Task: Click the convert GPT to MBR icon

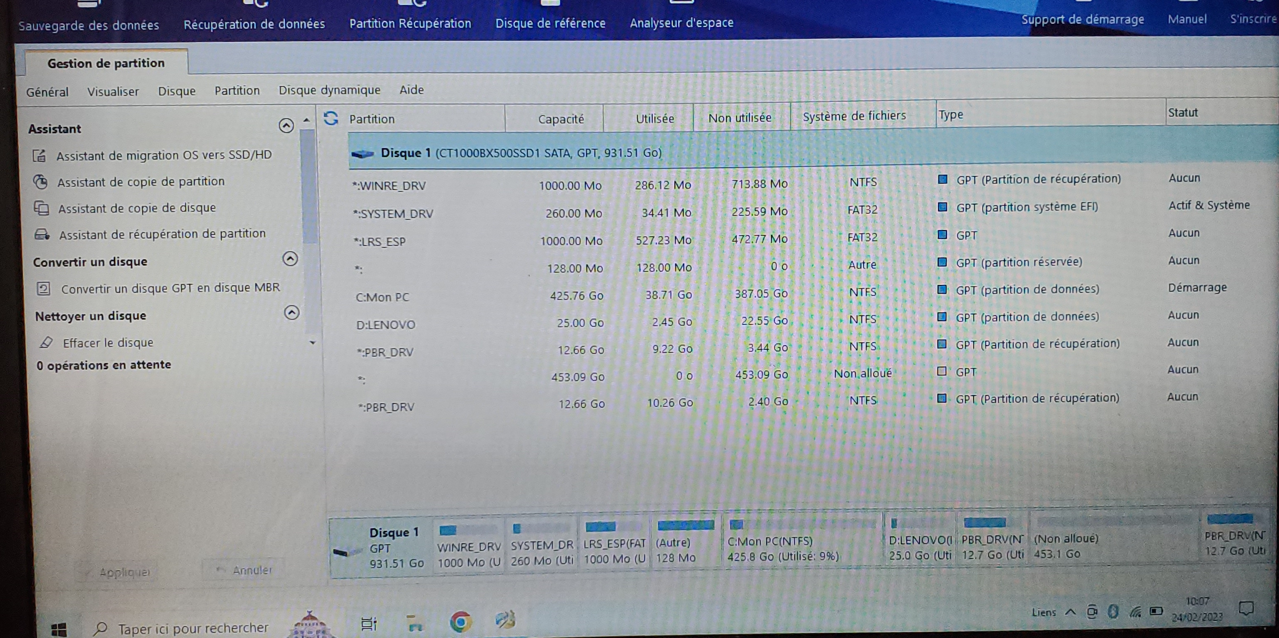Action: pos(44,289)
